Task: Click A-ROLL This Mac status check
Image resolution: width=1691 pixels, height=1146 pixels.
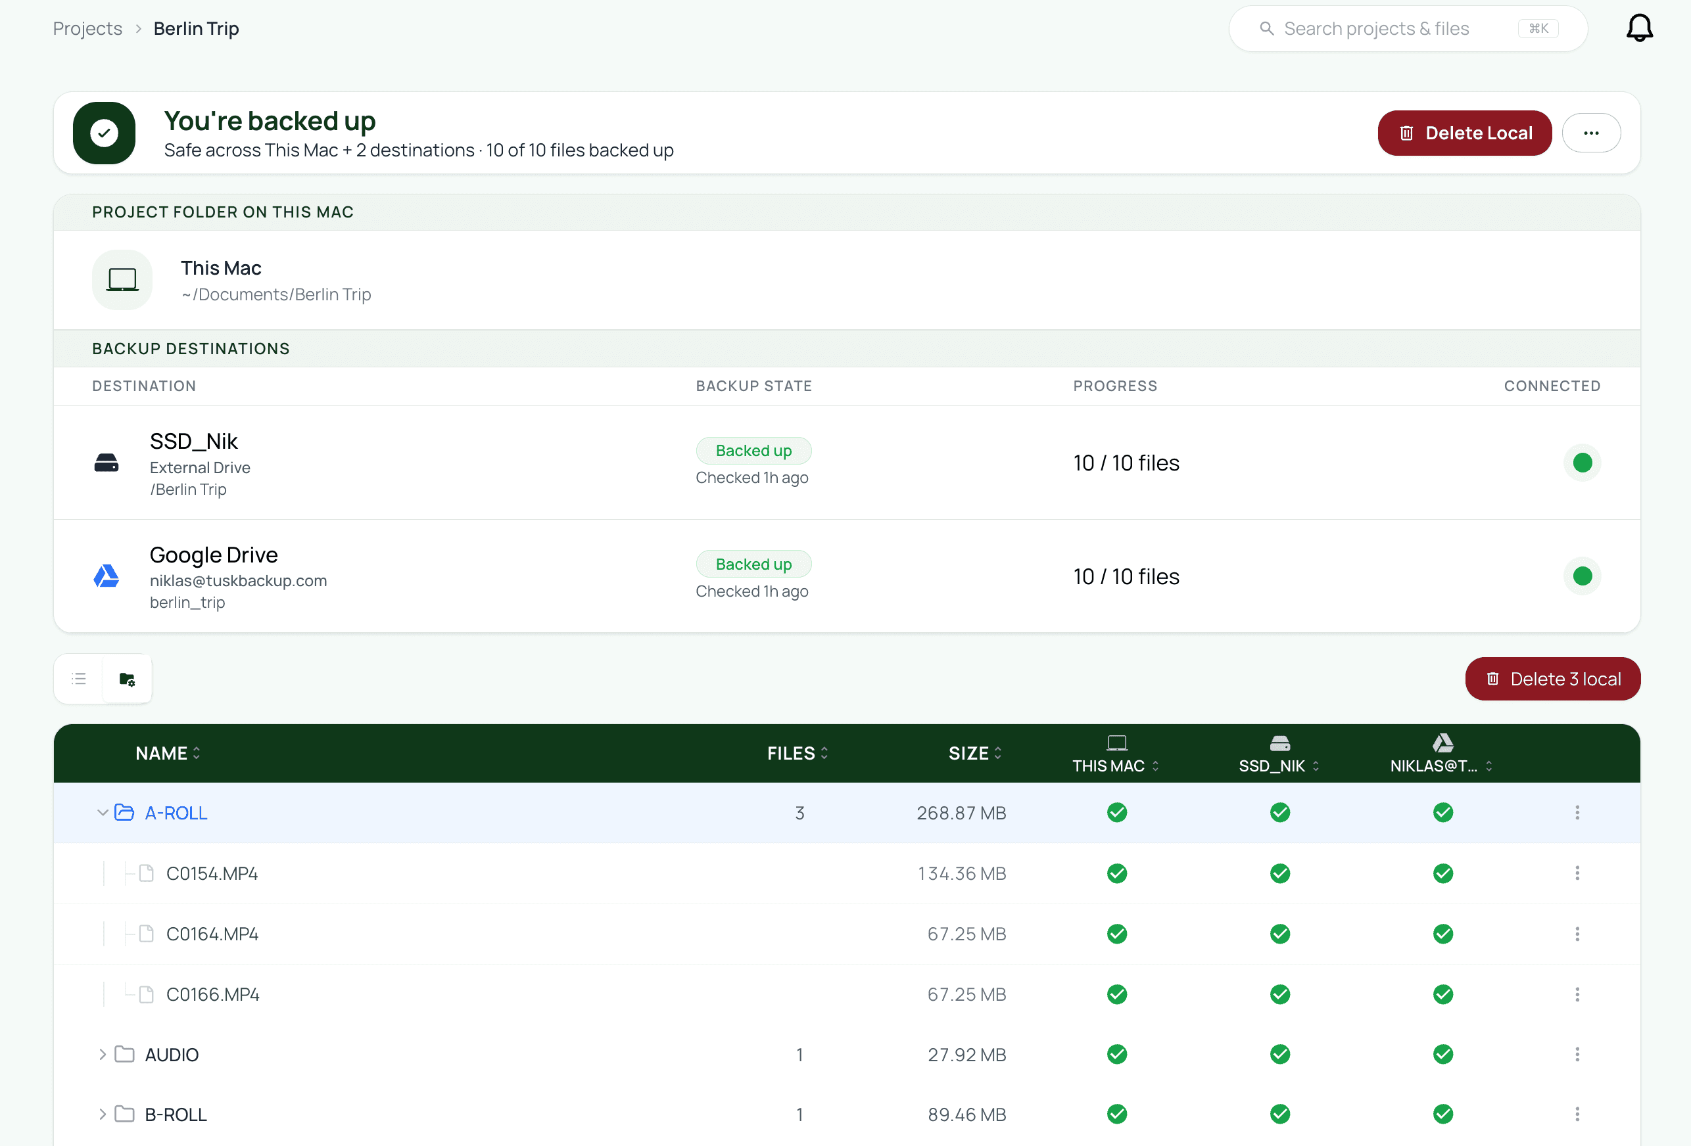Action: [1117, 812]
